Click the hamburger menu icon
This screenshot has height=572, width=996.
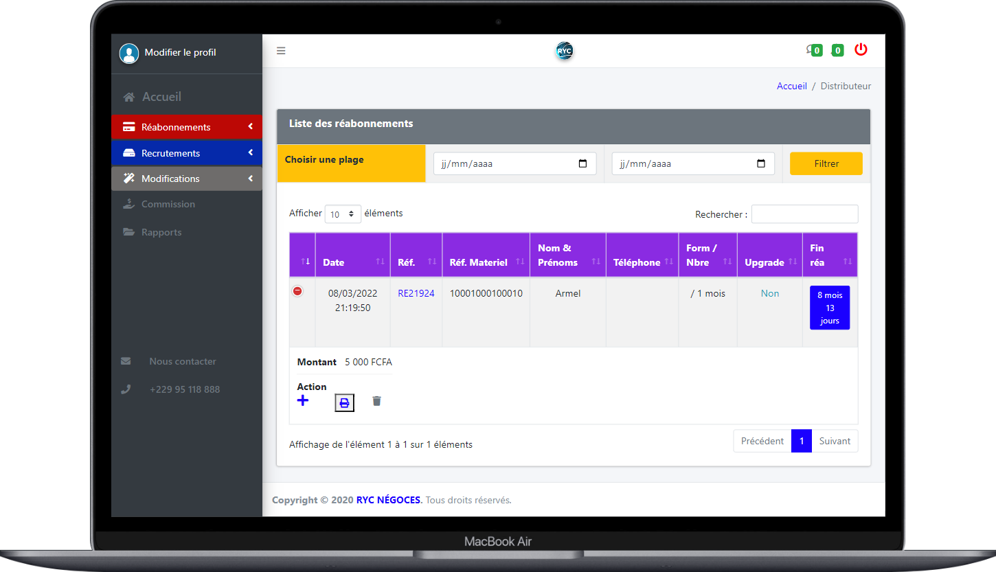[281, 51]
